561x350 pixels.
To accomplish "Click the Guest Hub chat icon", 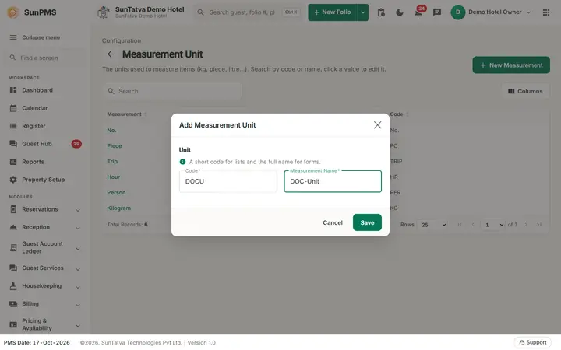I will (x=13, y=144).
